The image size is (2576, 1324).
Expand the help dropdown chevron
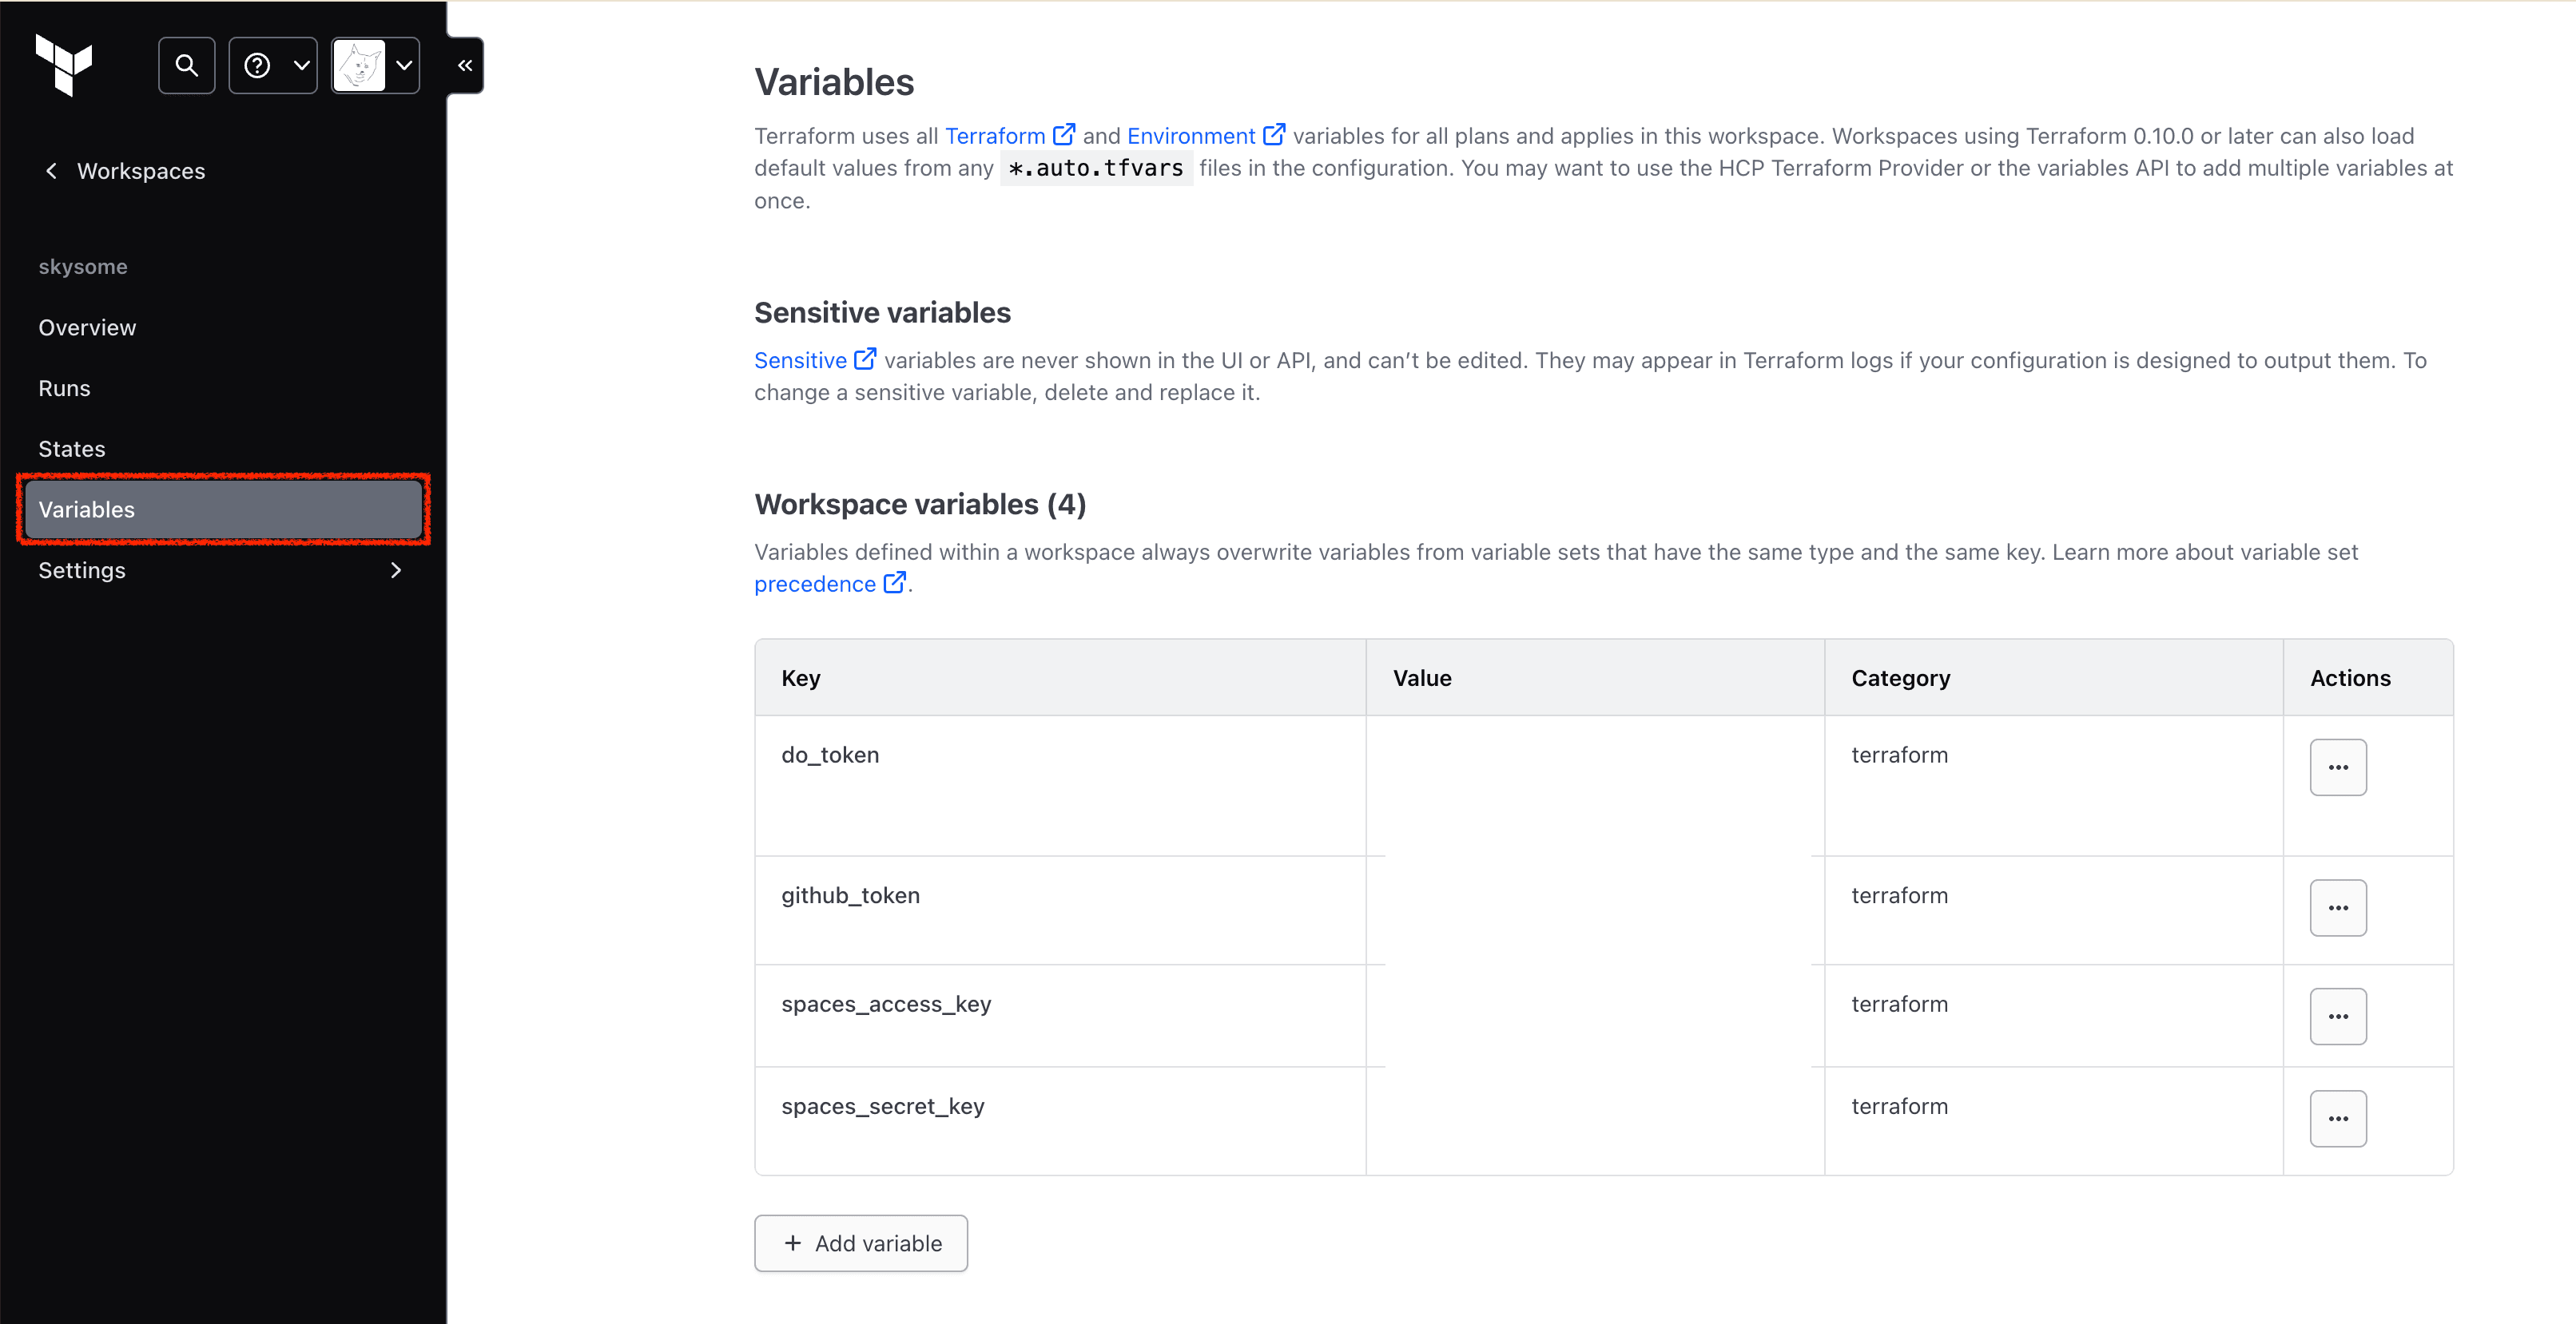click(x=301, y=64)
